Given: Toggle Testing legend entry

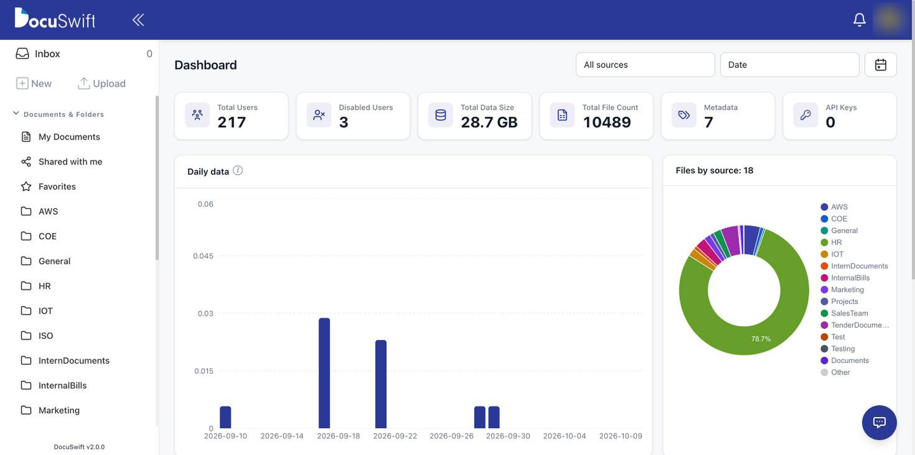Looking at the screenshot, I should click(837, 349).
